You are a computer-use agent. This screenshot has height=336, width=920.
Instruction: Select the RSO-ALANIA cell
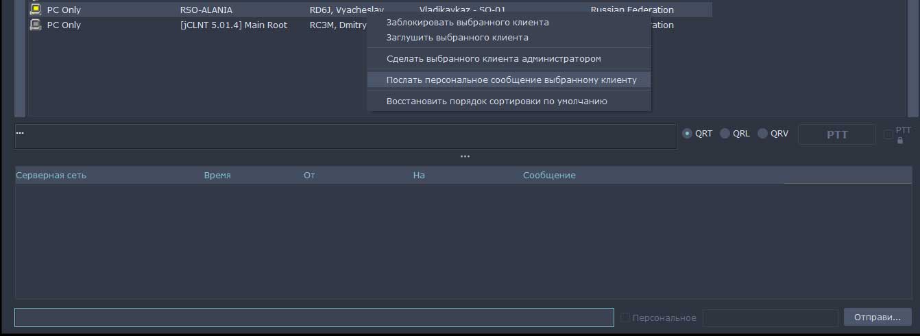206,10
